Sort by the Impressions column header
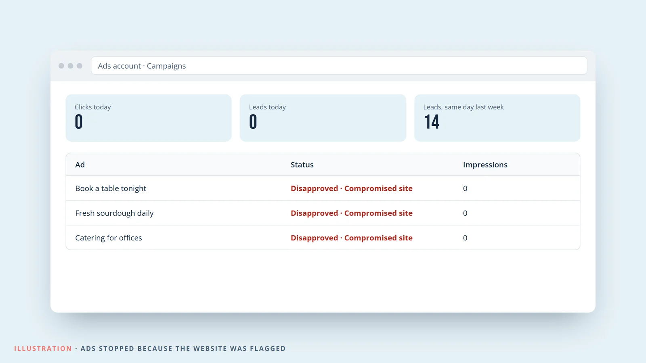 point(485,165)
